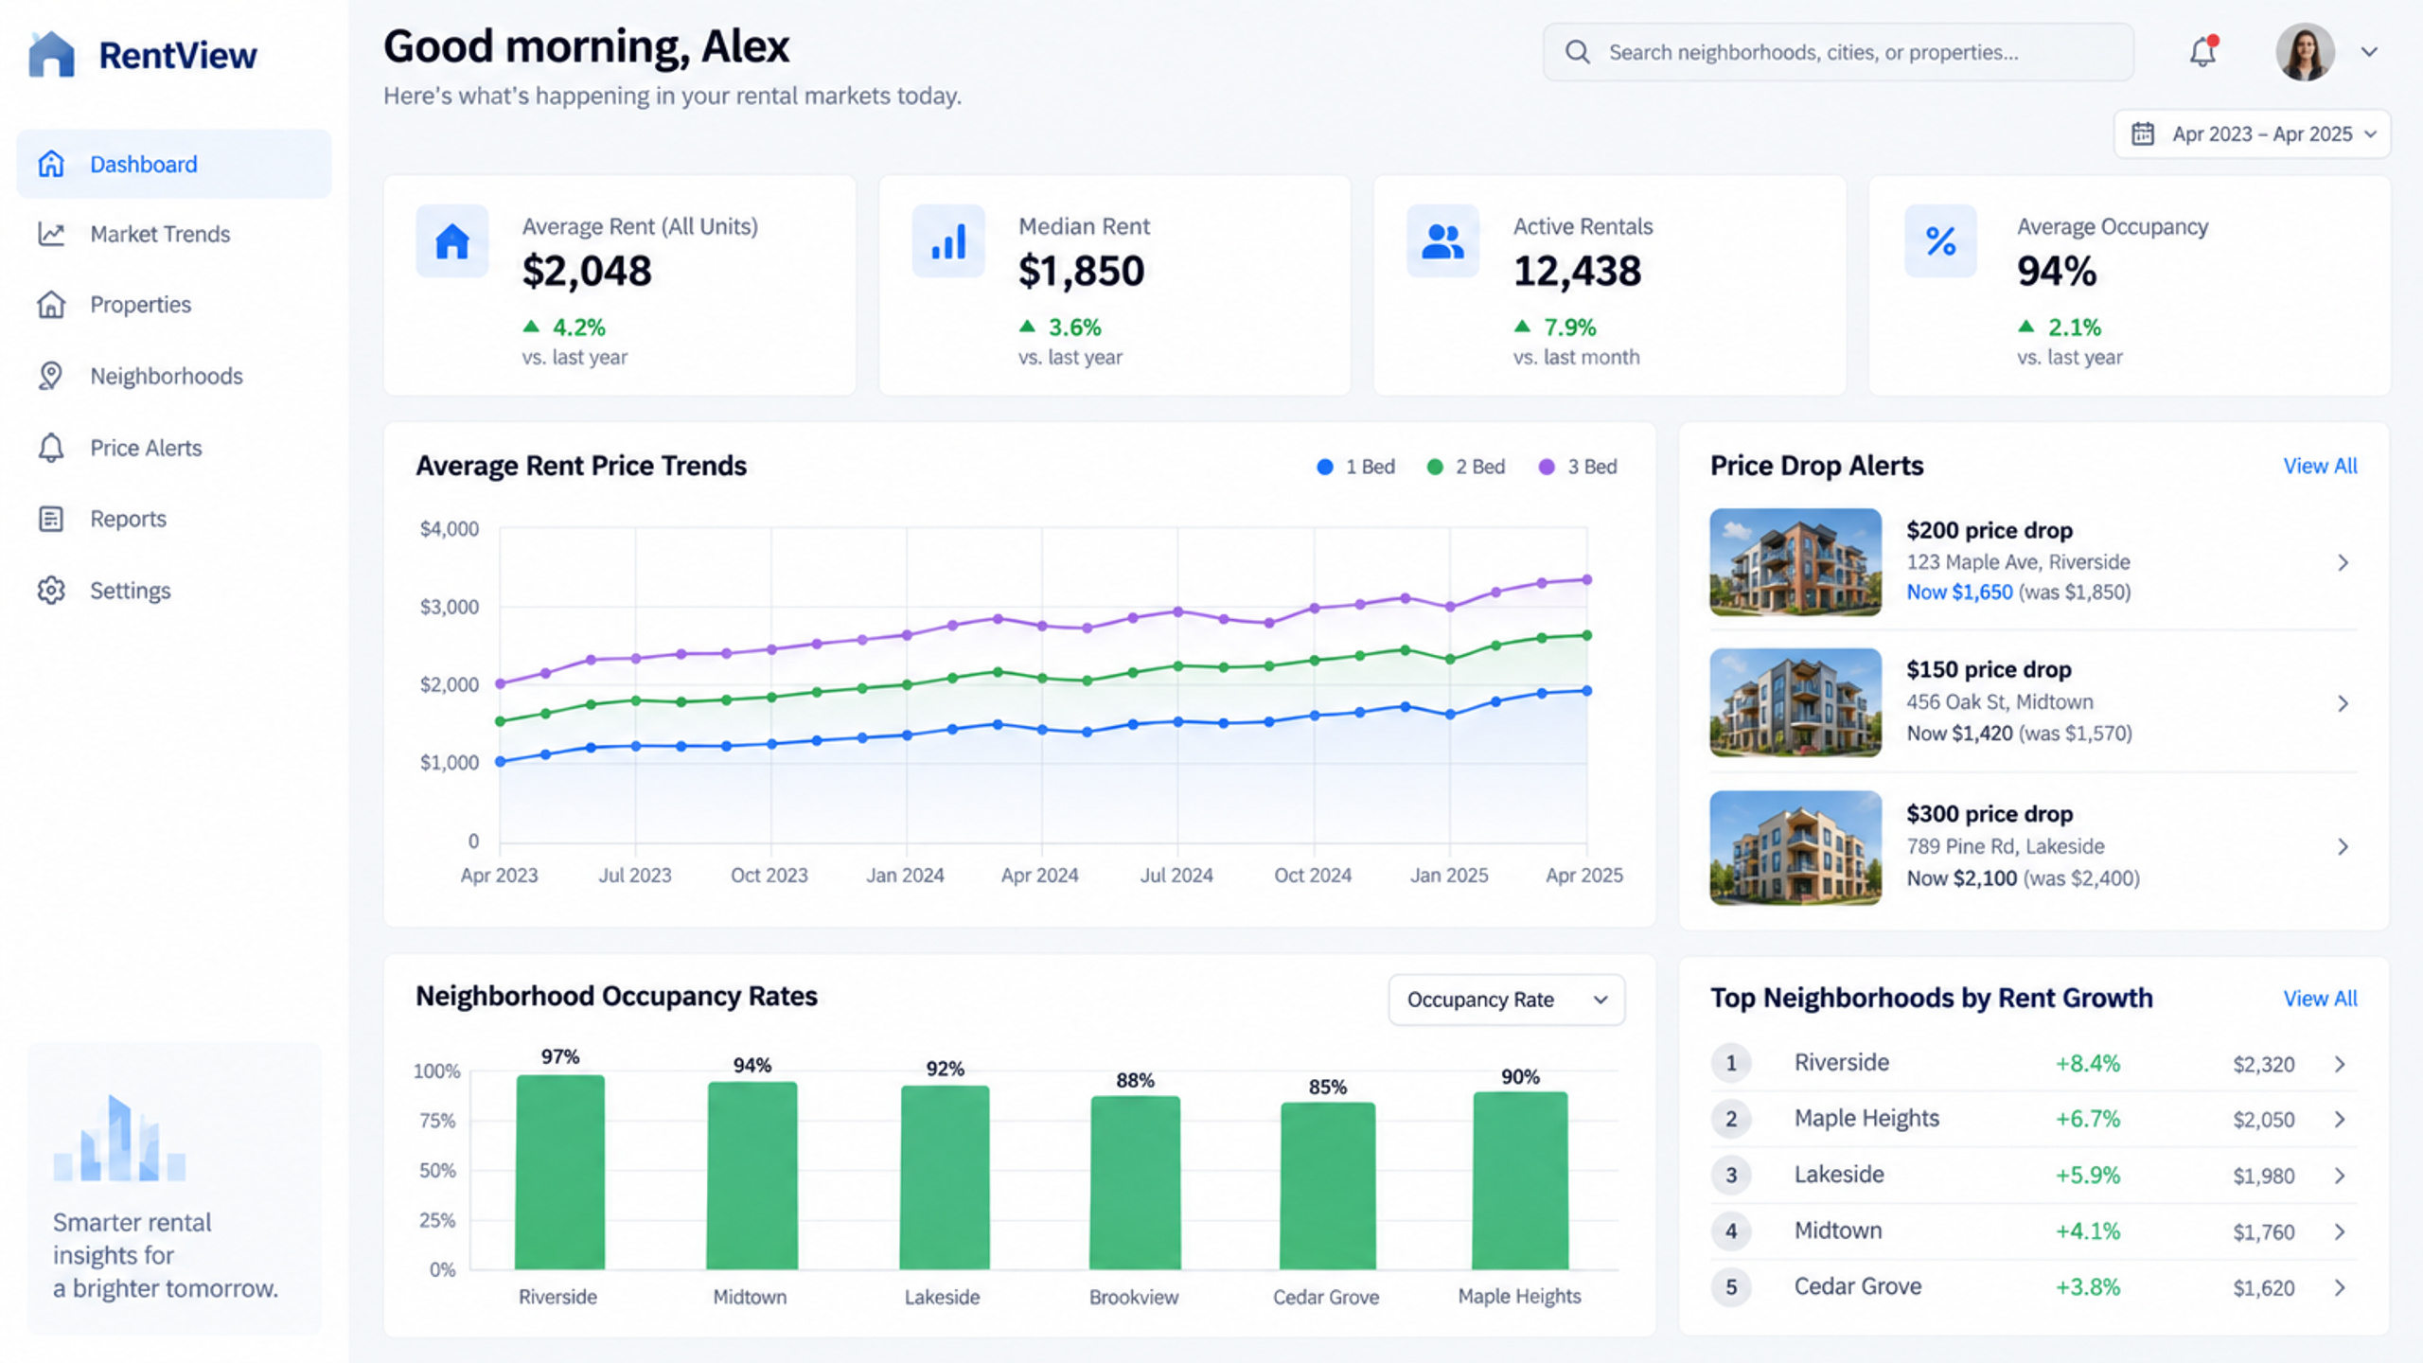This screenshot has height=1363, width=2423.
Task: Click the Cedar Grove occupancy bar
Action: 1327,1186
